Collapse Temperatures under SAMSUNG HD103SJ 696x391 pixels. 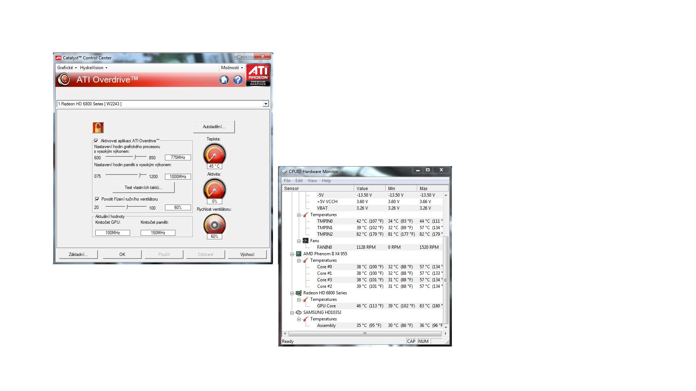point(299,319)
